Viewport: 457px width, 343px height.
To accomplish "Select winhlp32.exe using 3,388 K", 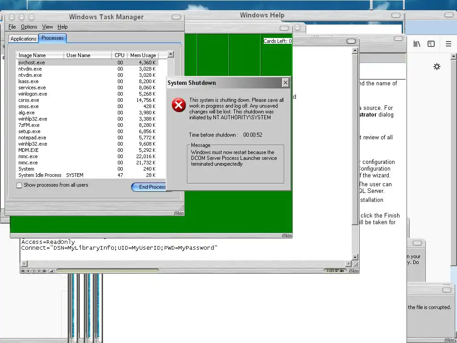I will [87, 119].
